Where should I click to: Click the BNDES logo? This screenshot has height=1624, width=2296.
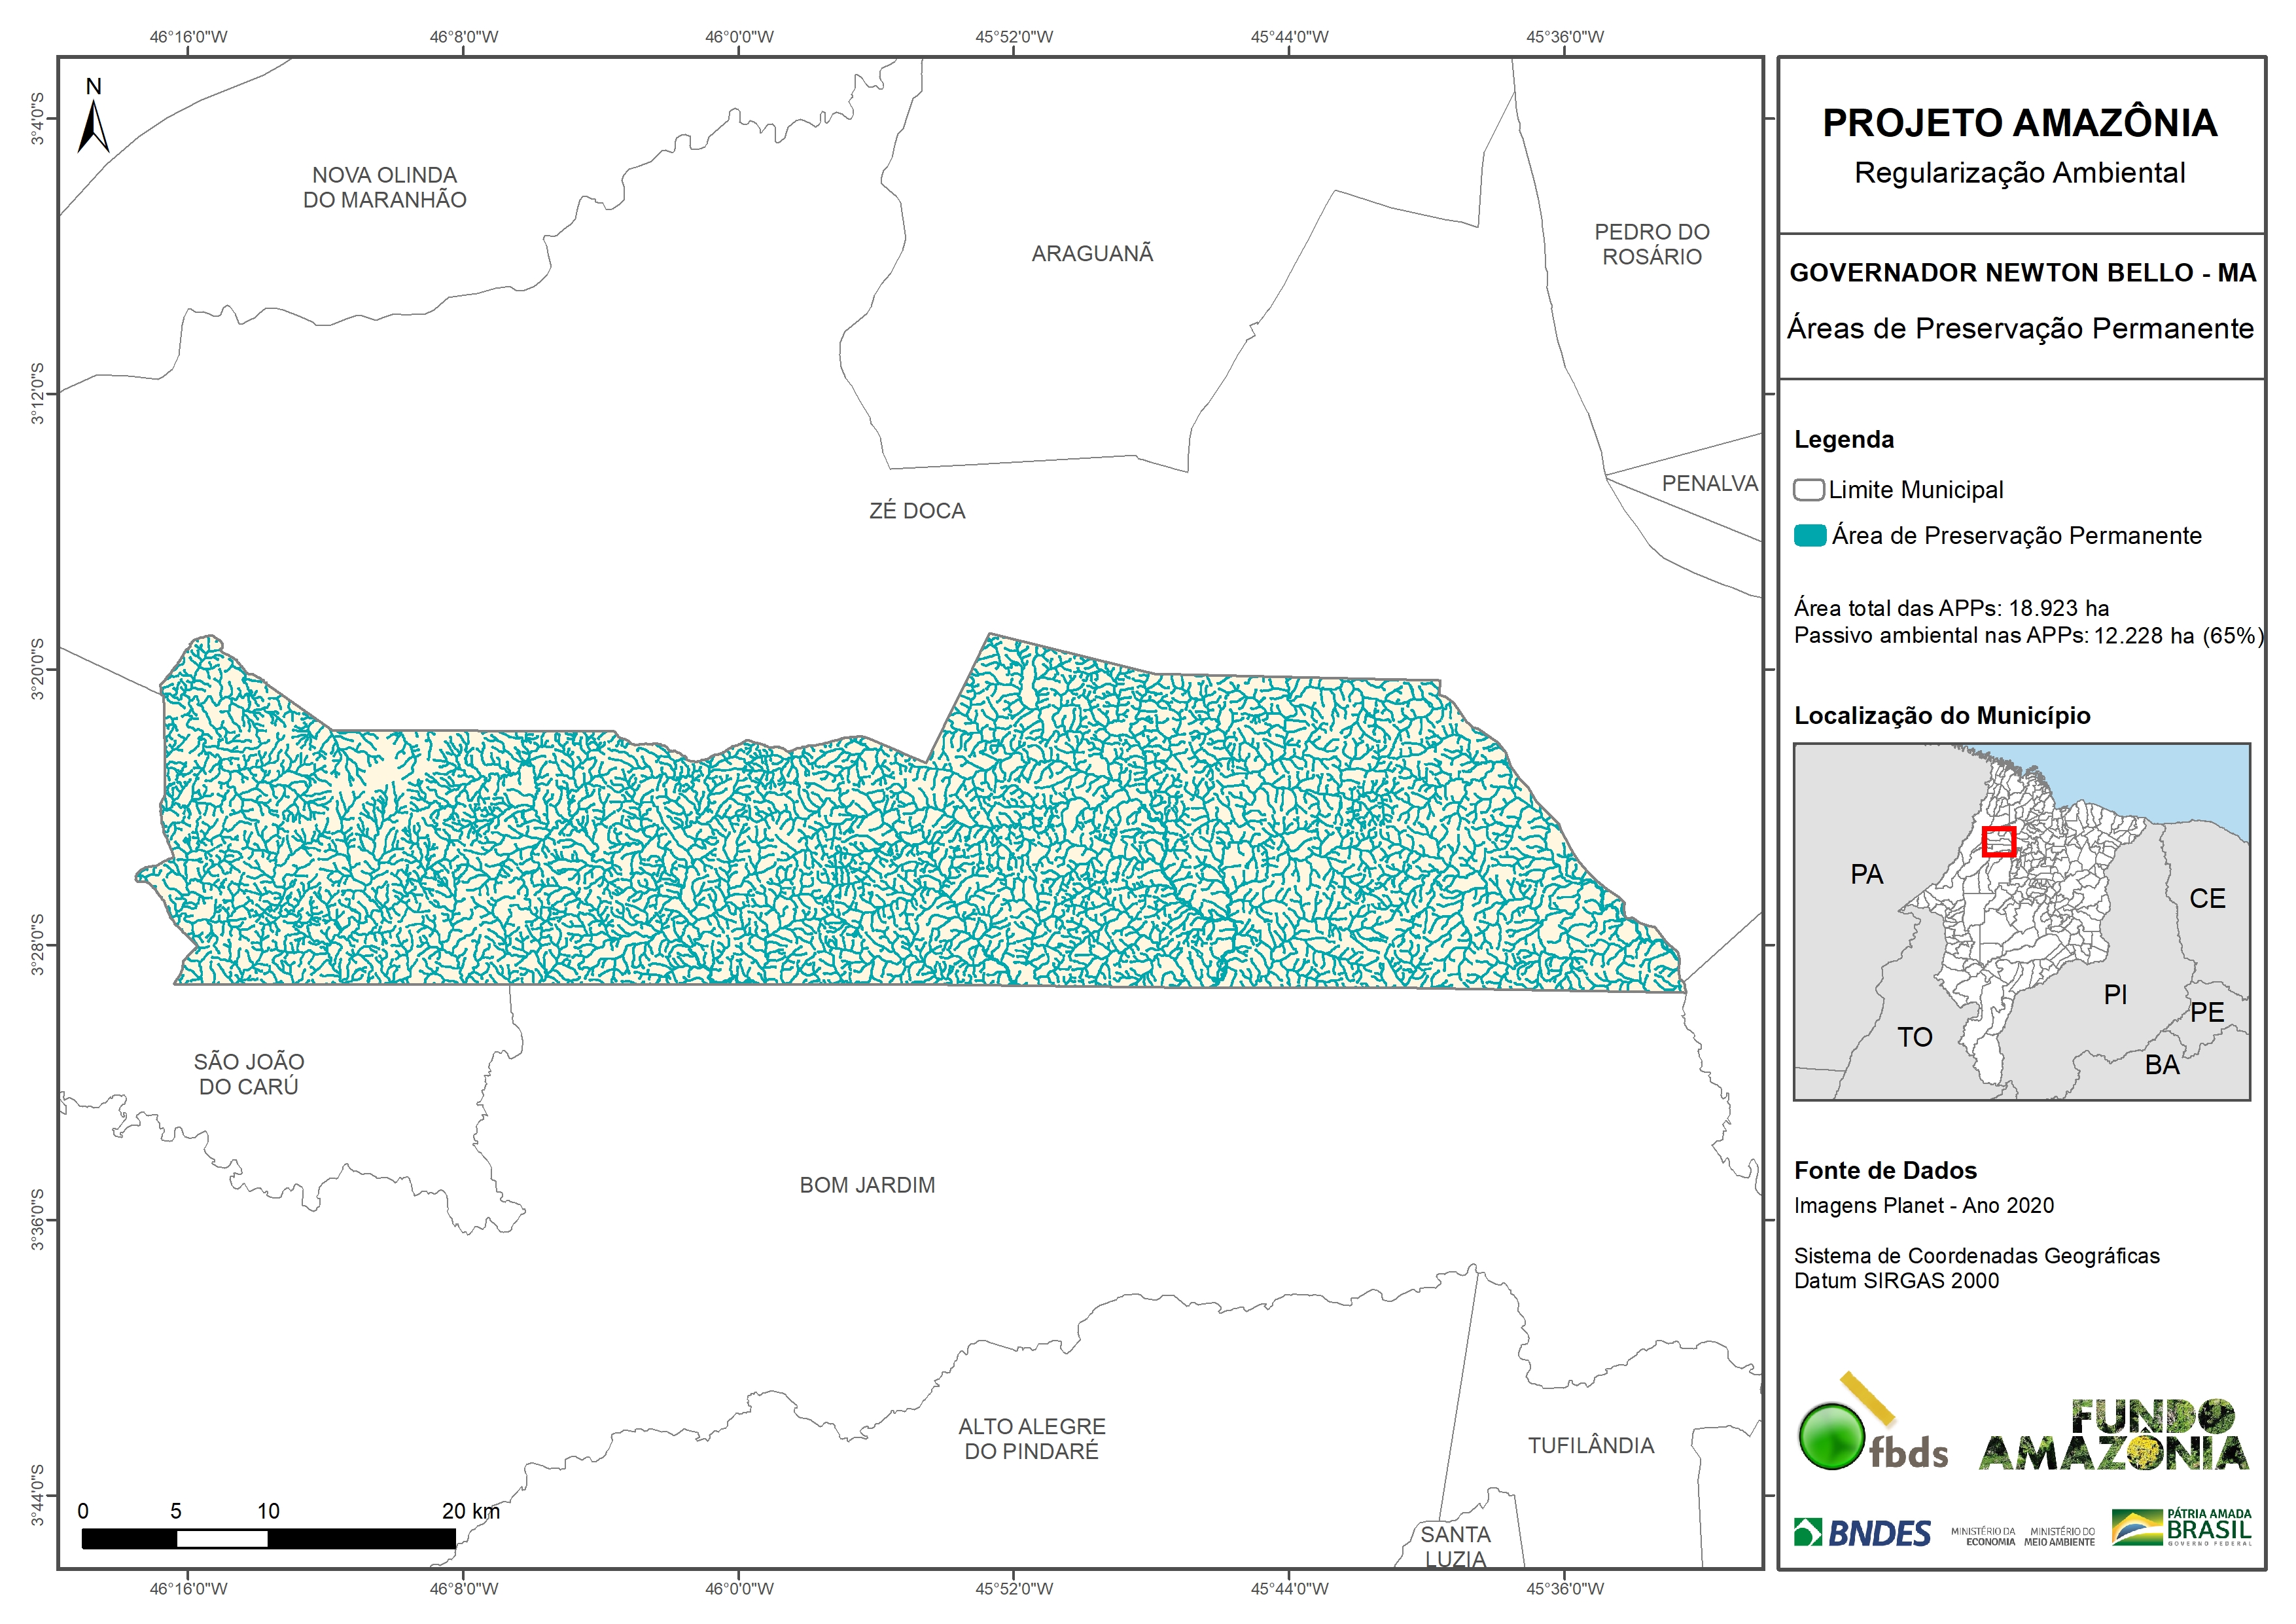point(1862,1533)
